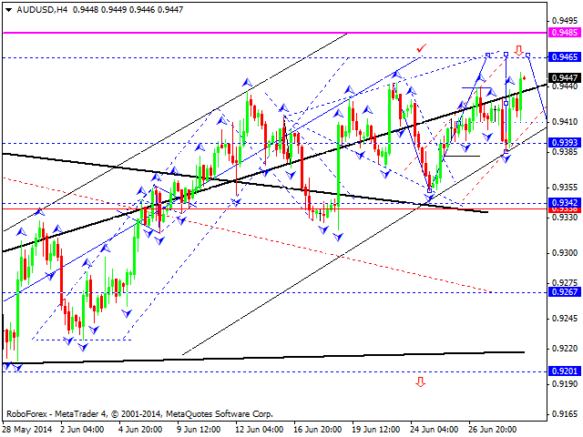Click the 19 Jun 12:00 time axis label
The width and height of the screenshot is (583, 437).
pyautogui.click(x=376, y=429)
